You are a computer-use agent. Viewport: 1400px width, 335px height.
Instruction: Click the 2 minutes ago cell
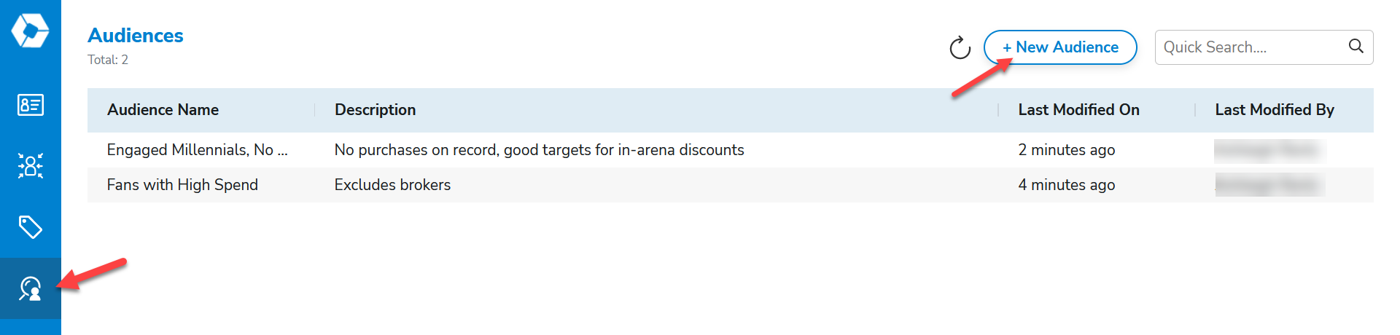[1066, 150]
